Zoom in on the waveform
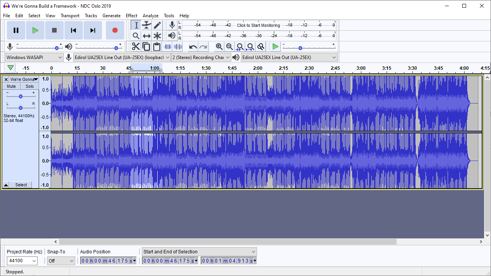The image size is (491, 276). [x=219, y=47]
